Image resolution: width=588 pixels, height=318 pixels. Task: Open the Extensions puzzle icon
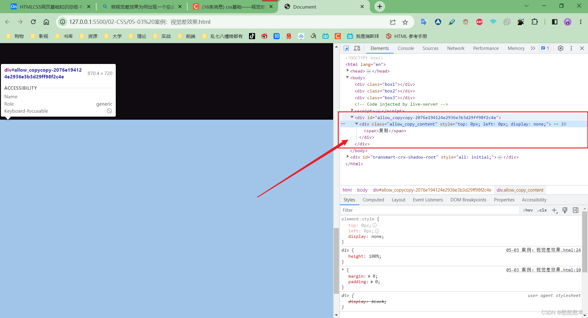coord(534,22)
